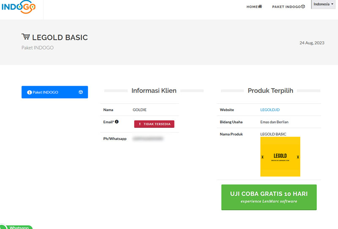
Task: Click the Produk Terpilih heading
Action: tap(270, 91)
